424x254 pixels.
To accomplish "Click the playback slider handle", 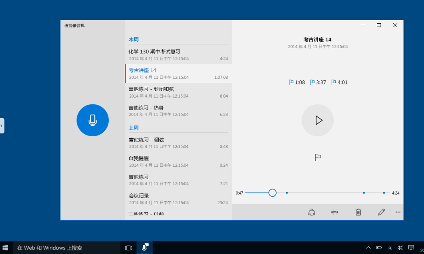I will click(x=272, y=193).
